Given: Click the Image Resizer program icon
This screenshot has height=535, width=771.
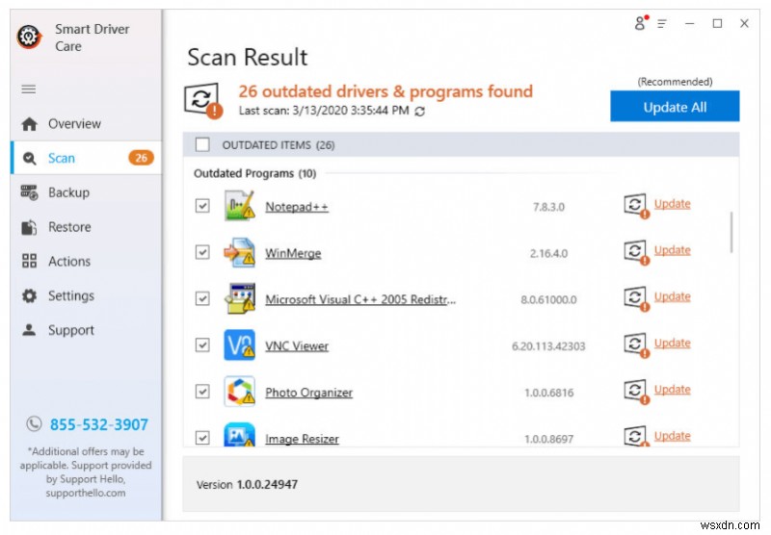Looking at the screenshot, I should (240, 434).
